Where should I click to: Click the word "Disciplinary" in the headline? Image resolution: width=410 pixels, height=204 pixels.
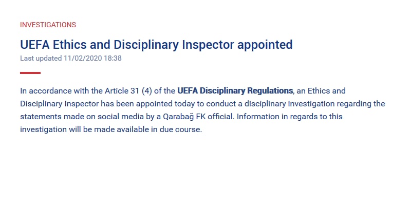click(x=146, y=45)
